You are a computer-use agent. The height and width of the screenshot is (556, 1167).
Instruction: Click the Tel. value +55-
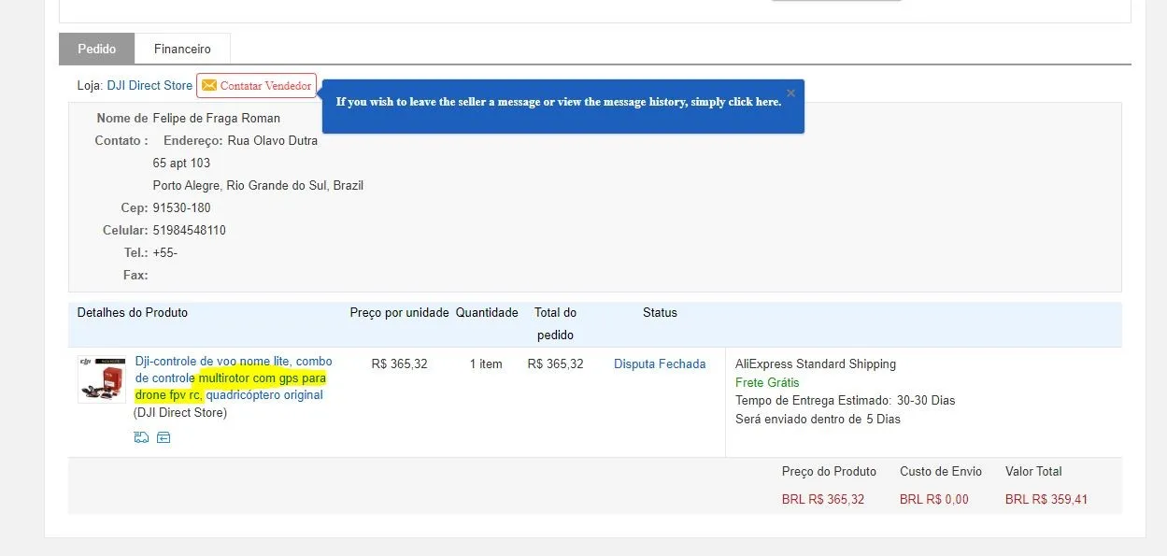point(165,253)
